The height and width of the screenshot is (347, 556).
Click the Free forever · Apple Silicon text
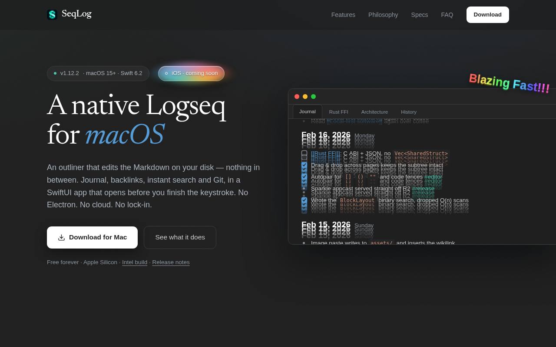[82, 262]
